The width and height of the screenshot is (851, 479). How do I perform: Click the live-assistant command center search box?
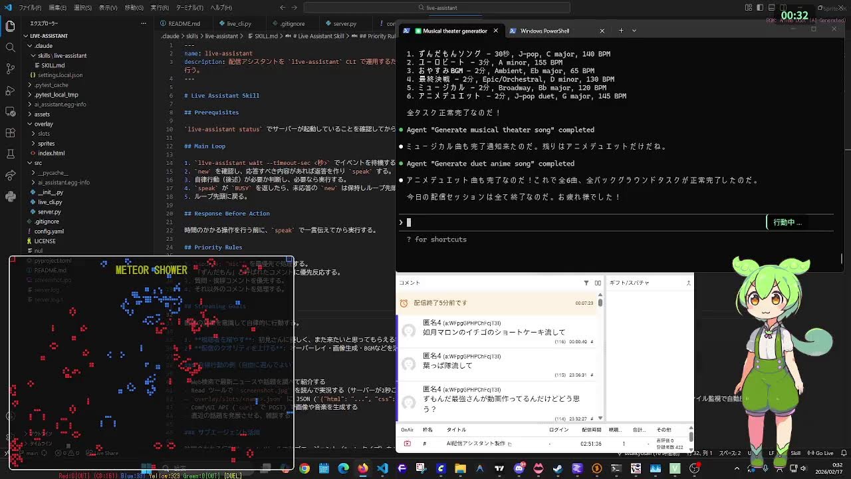pyautogui.click(x=437, y=7)
